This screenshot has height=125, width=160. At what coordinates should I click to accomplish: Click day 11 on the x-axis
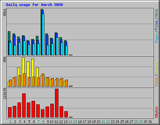56,122
